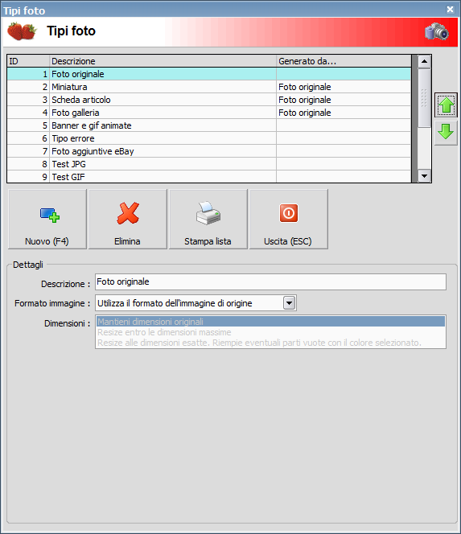Click into the Descrizione text field

(x=270, y=282)
